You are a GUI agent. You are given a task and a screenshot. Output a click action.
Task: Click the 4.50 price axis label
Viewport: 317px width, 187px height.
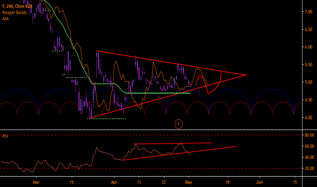click(308, 100)
